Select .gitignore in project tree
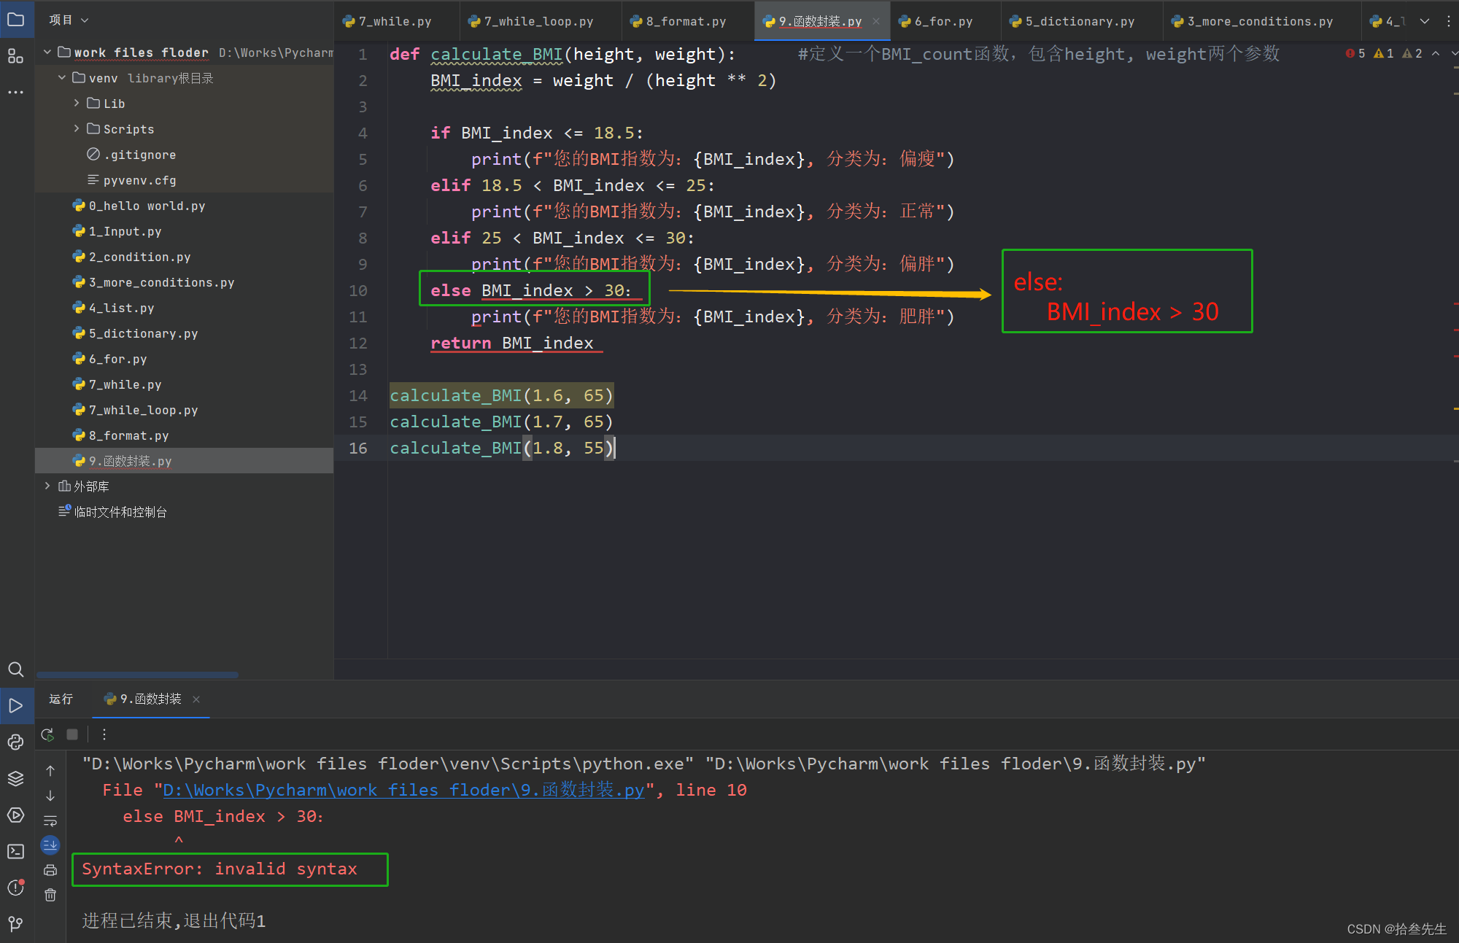The image size is (1459, 943). tap(139, 155)
